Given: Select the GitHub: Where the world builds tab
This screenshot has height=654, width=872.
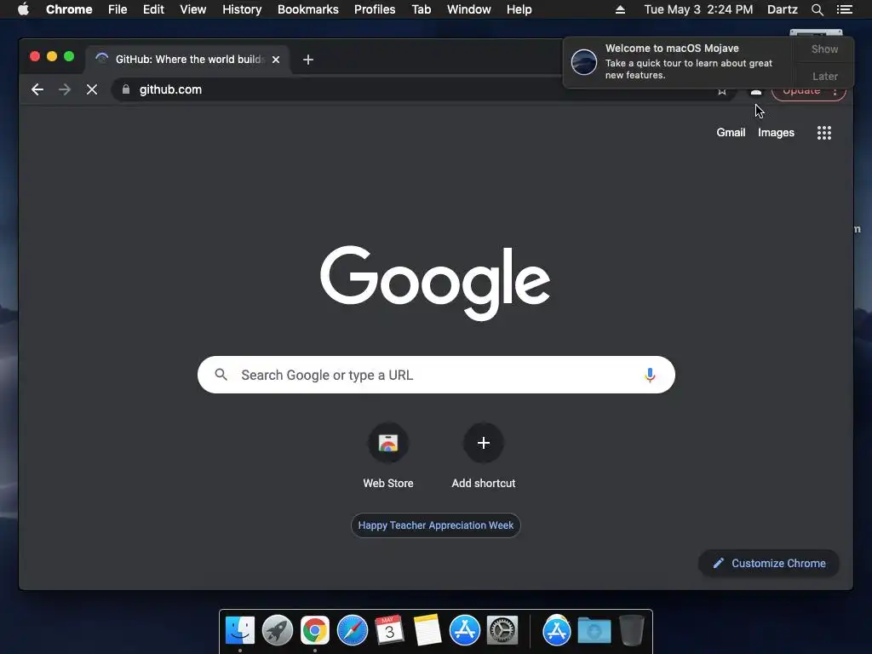Looking at the screenshot, I should coord(186,60).
